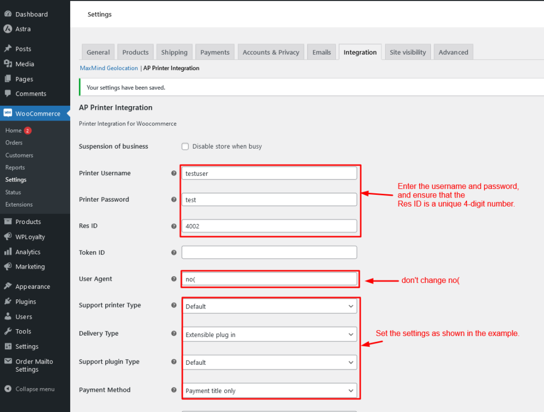Click into the Res ID input field

pos(269,226)
